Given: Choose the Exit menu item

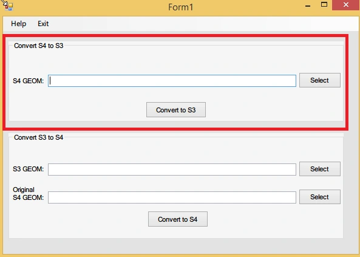Looking at the screenshot, I should point(43,24).
